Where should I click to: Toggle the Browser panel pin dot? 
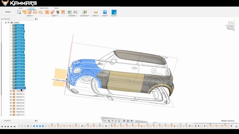36,19
